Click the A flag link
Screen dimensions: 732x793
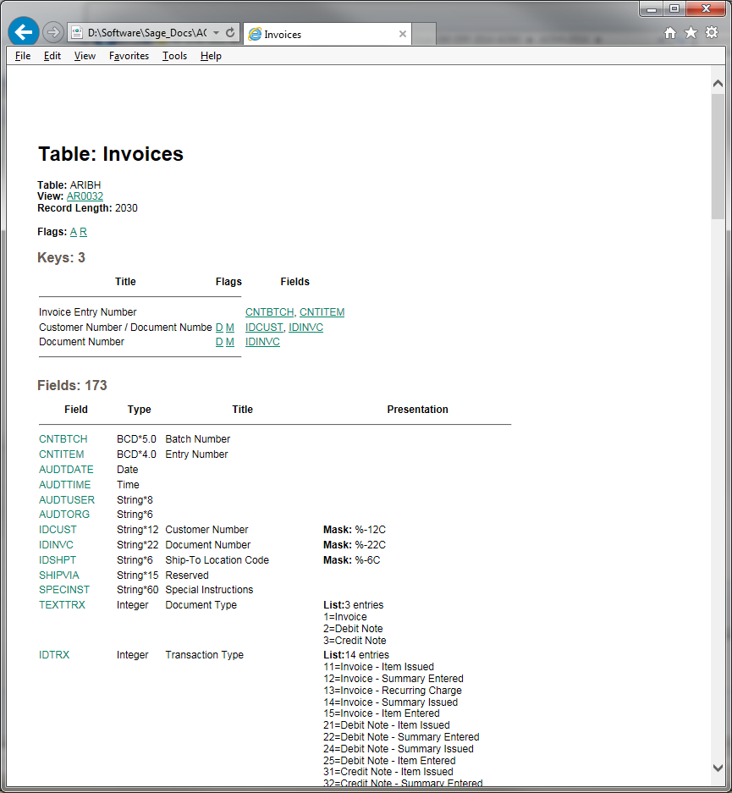click(74, 232)
